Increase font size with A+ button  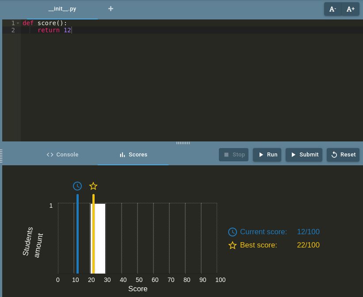[351, 9]
